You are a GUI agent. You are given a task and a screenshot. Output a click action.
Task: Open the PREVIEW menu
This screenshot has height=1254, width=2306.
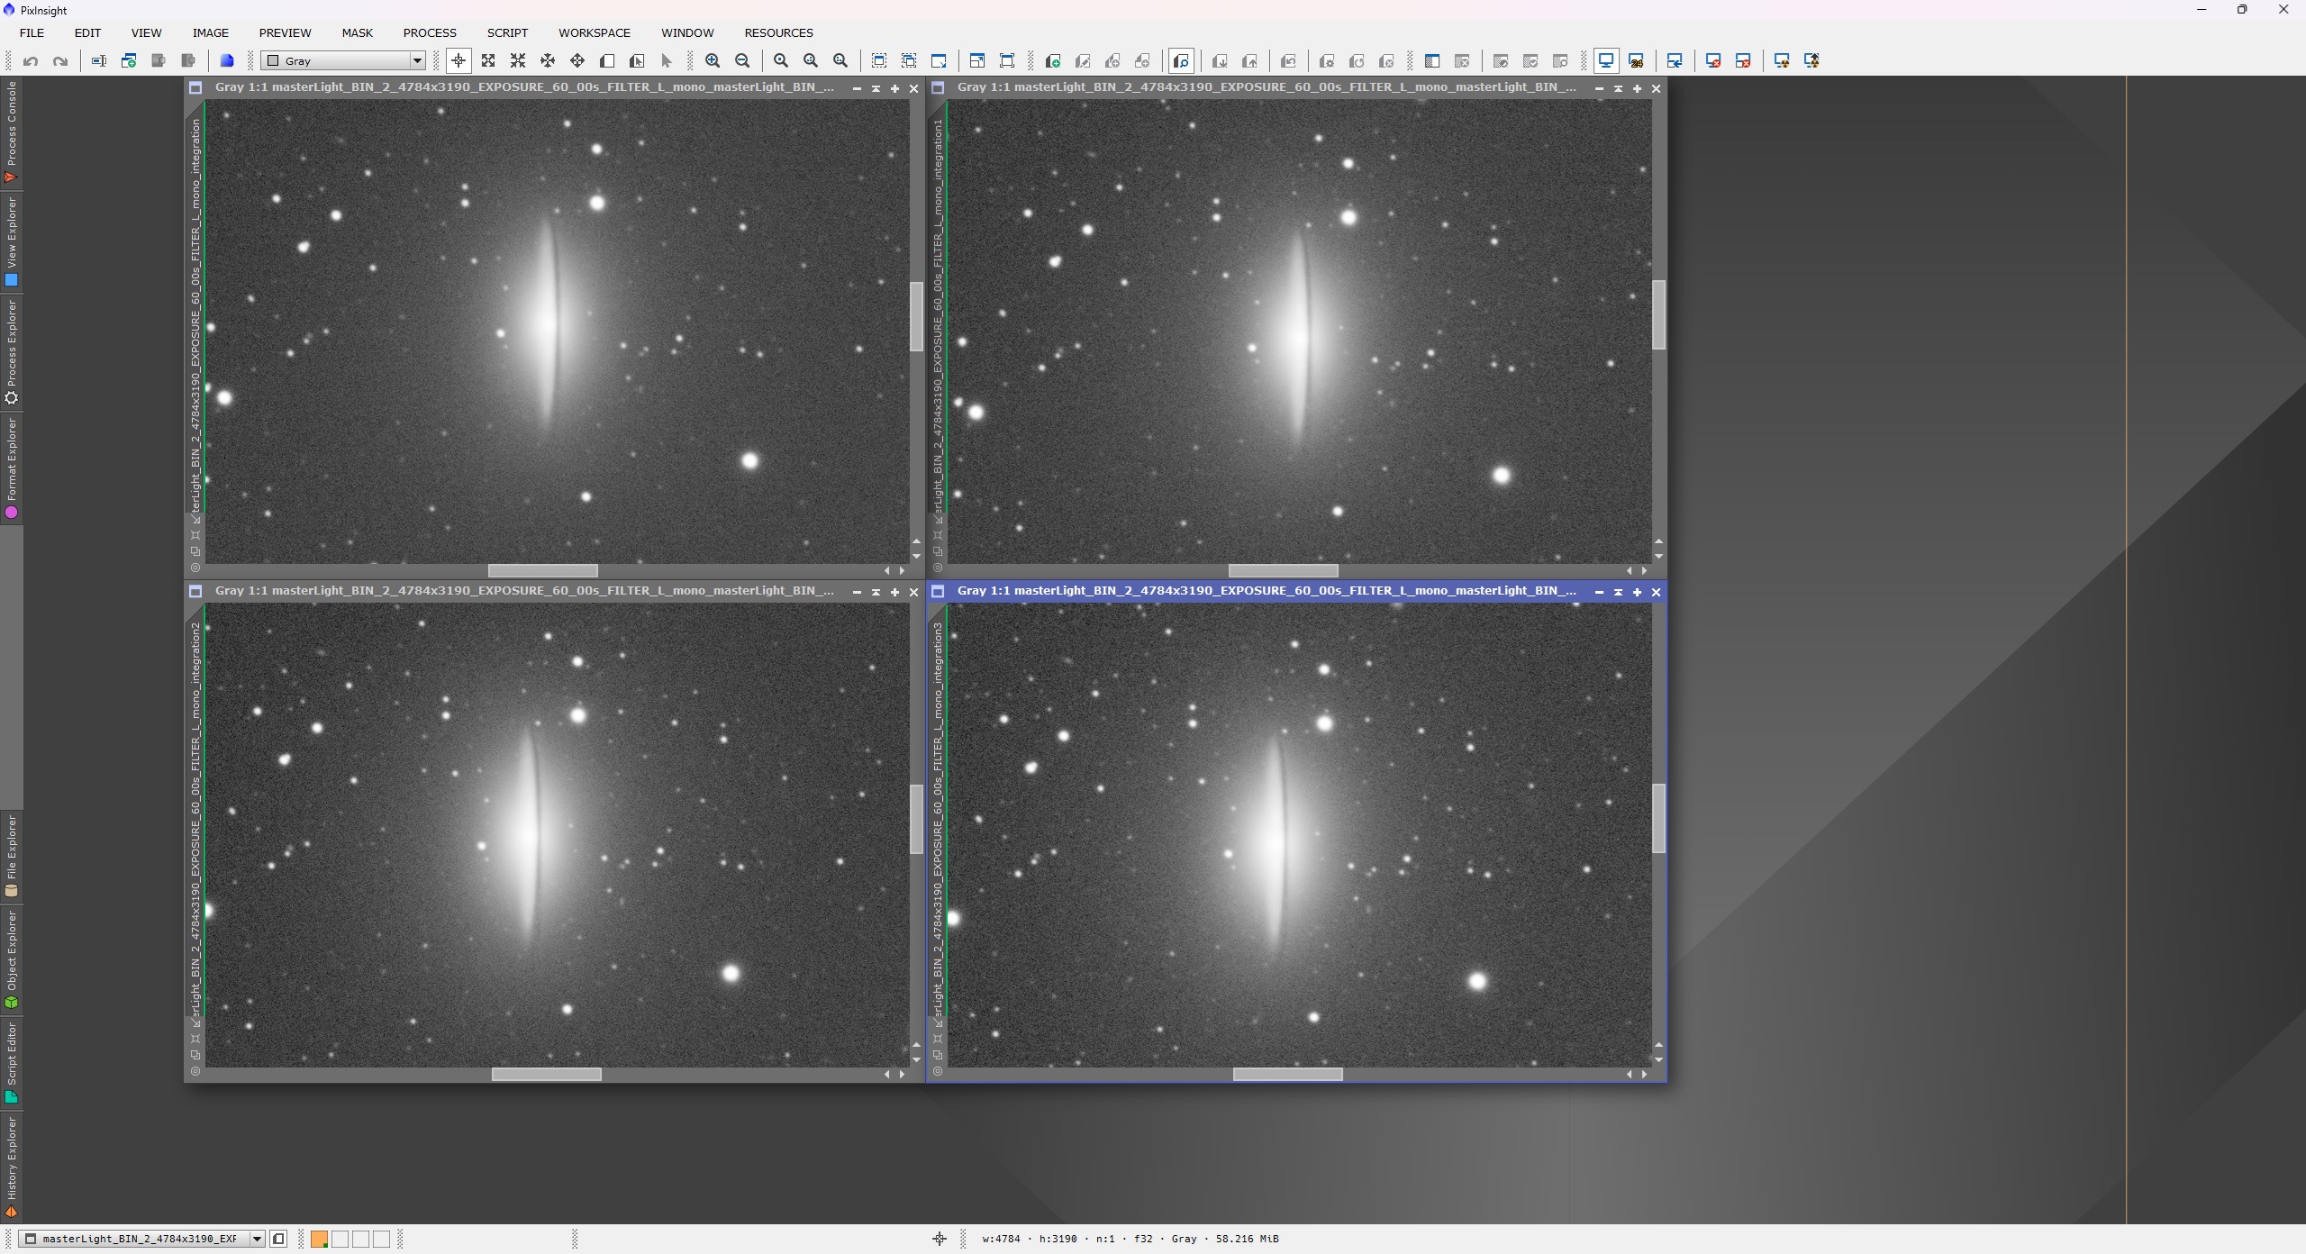(x=285, y=32)
